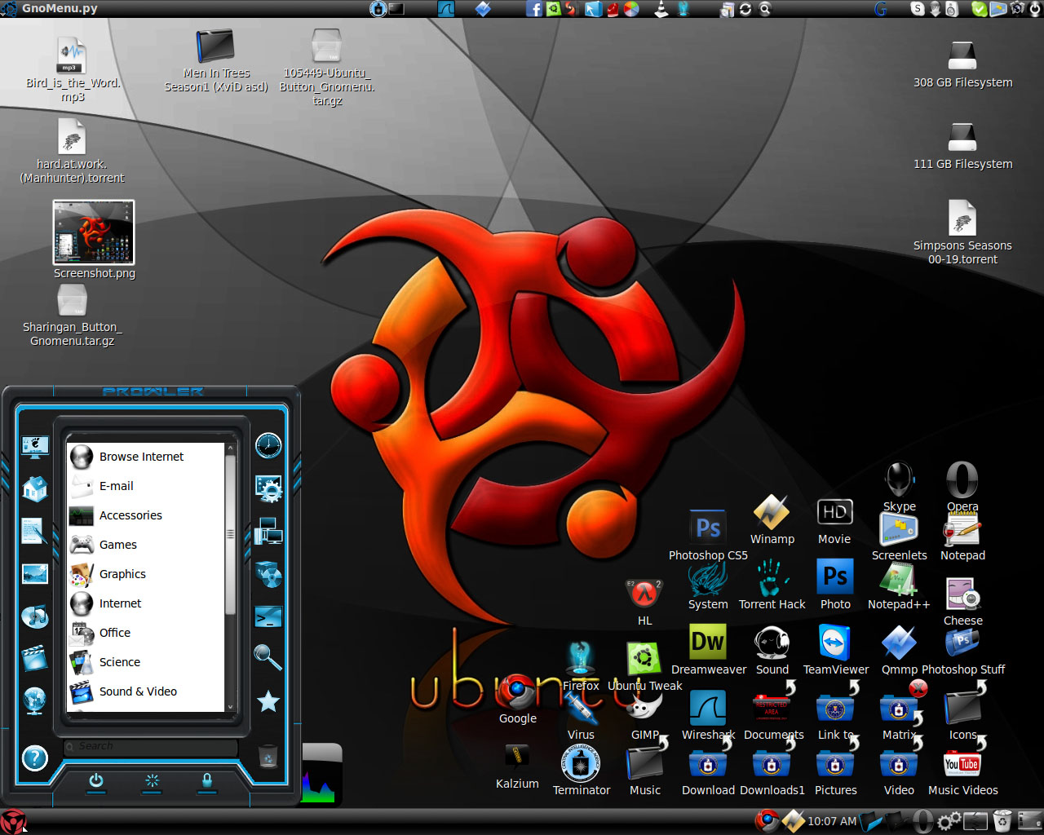Open Wireshark desktop shortcut
The height and width of the screenshot is (835, 1044).
pos(708,715)
